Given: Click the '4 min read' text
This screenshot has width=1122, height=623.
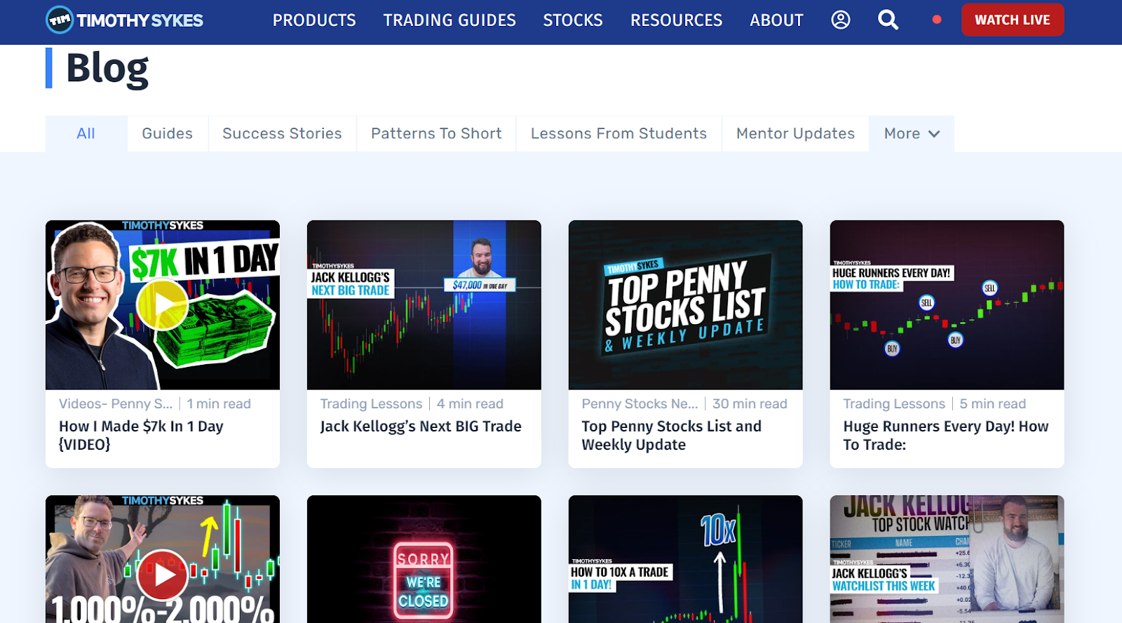Looking at the screenshot, I should click(x=470, y=403).
